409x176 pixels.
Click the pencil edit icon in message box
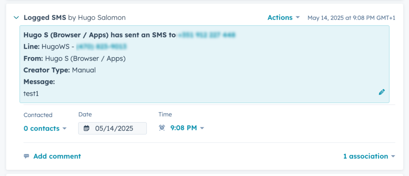click(381, 92)
